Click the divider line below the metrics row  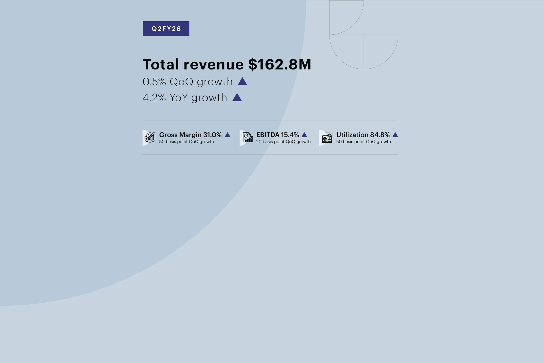[x=270, y=155]
